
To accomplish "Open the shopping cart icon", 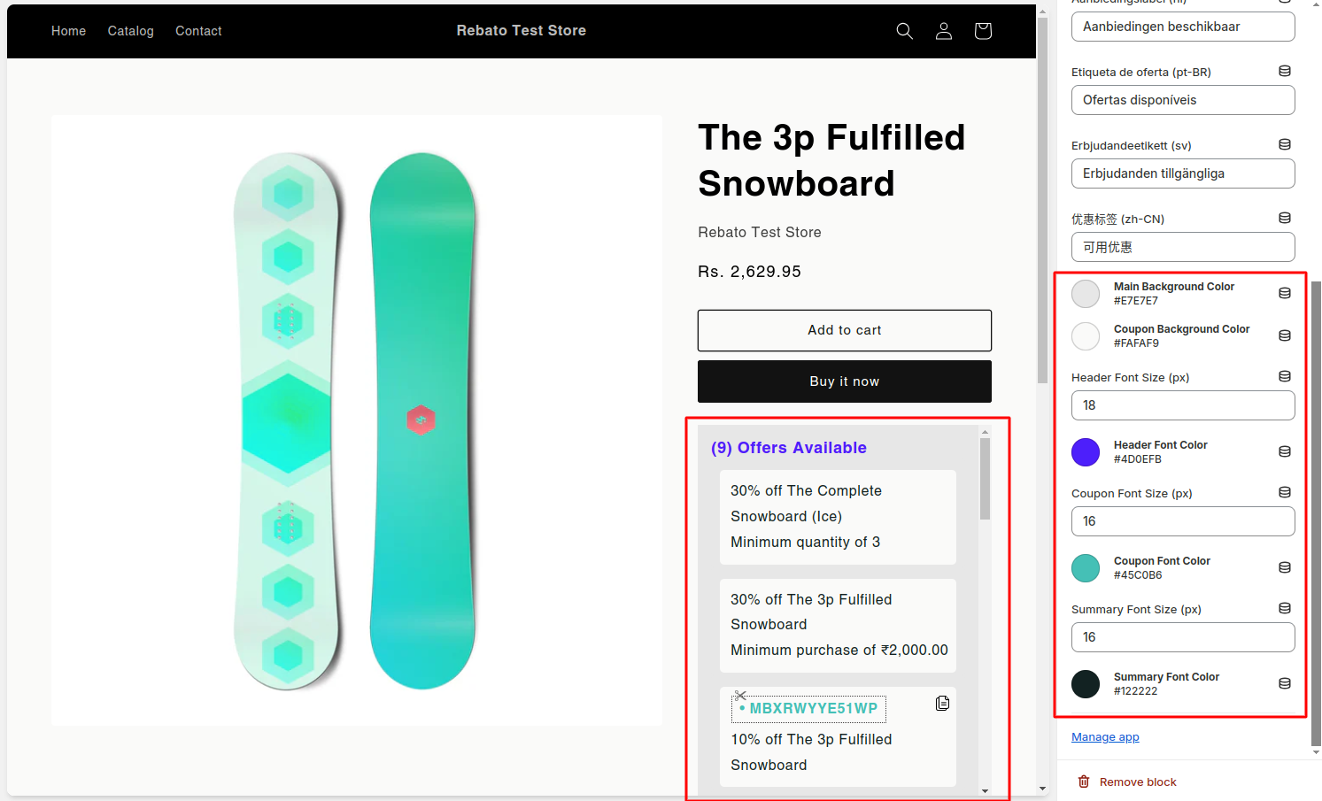I will (983, 31).
